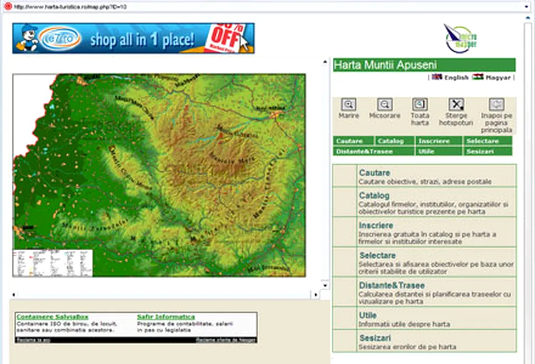Click the MicroMapper logo

pyautogui.click(x=461, y=38)
